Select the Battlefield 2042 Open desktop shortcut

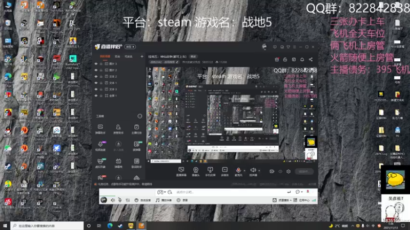coord(73,61)
